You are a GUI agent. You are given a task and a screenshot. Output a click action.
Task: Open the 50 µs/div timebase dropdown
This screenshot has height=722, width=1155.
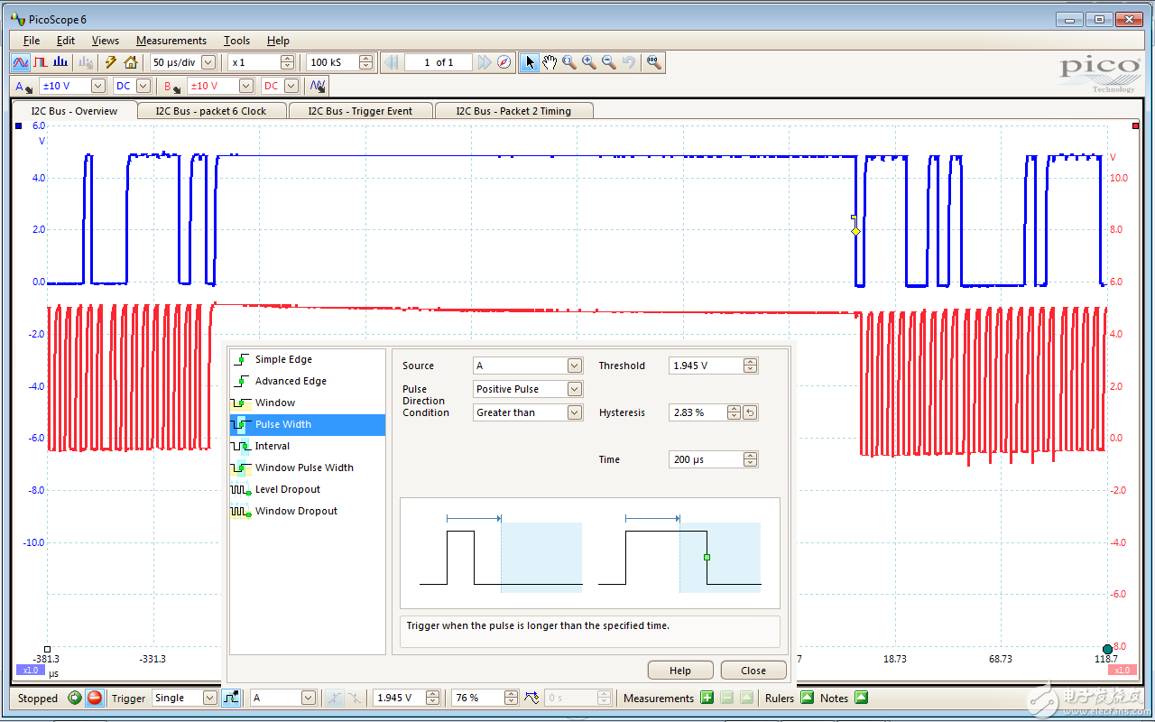[208, 62]
